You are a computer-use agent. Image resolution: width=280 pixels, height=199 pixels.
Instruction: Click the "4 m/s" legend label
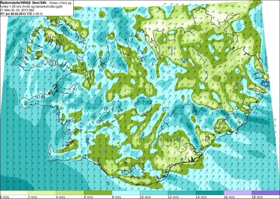click(x=60, y=197)
